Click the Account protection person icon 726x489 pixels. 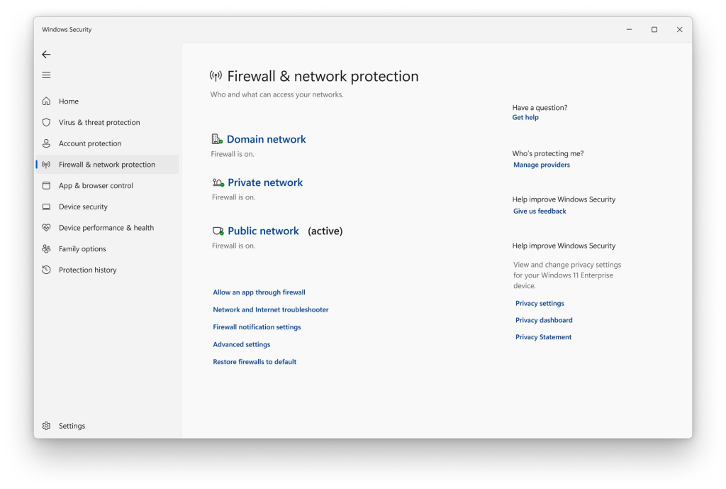[46, 143]
